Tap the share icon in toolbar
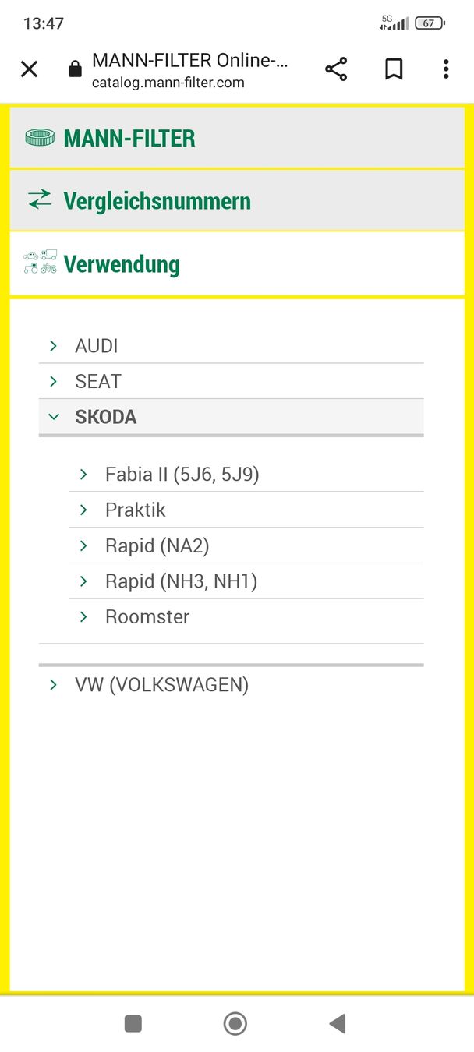The image size is (474, 1052). click(336, 69)
